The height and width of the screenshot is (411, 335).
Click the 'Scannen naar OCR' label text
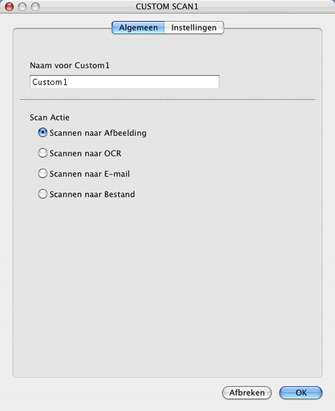(x=85, y=154)
